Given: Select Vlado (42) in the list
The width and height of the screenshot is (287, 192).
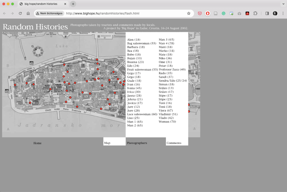Looking at the screenshot, I should pyautogui.click(x=166, y=118).
